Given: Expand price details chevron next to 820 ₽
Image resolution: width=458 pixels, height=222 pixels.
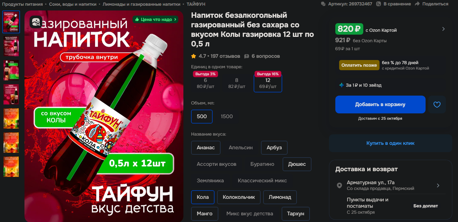Looking at the screenshot, I should click(443, 29).
